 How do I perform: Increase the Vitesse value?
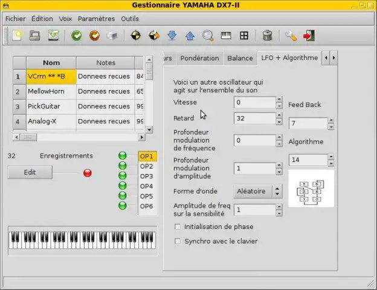279,99
